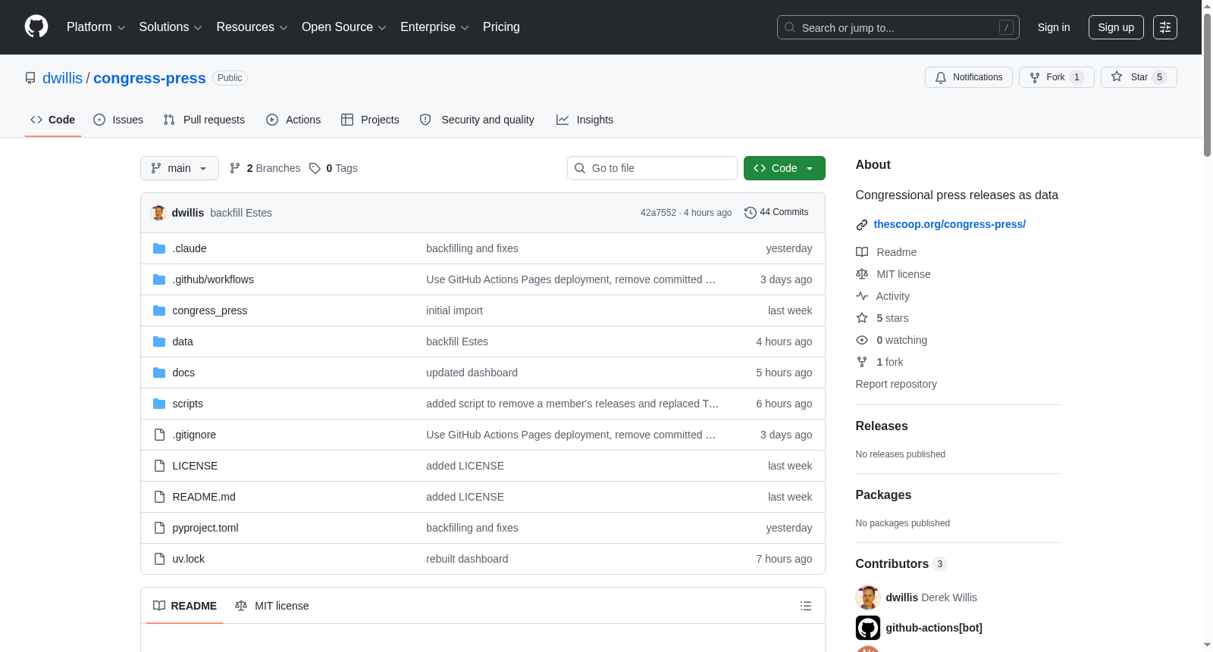Switch to the Projects tab

(370, 120)
